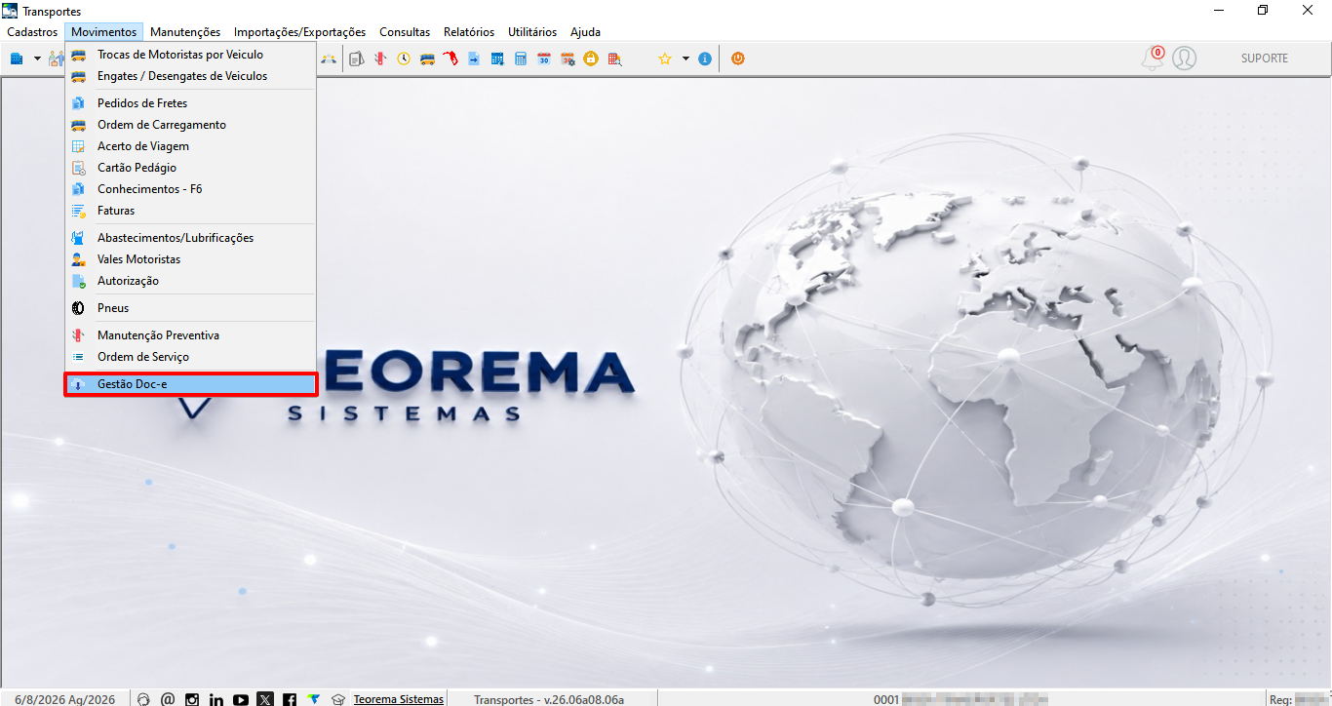1332x706 pixels.
Task: Open the red fuel nozzle toolbar icon
Action: [x=451, y=59]
